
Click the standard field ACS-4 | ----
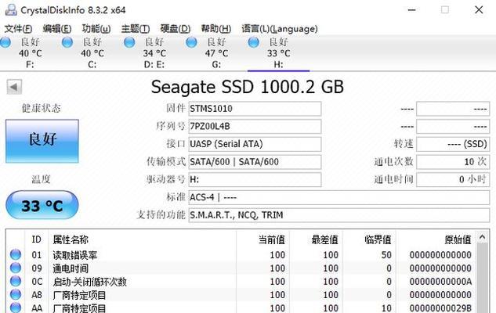pyautogui.click(x=339, y=197)
